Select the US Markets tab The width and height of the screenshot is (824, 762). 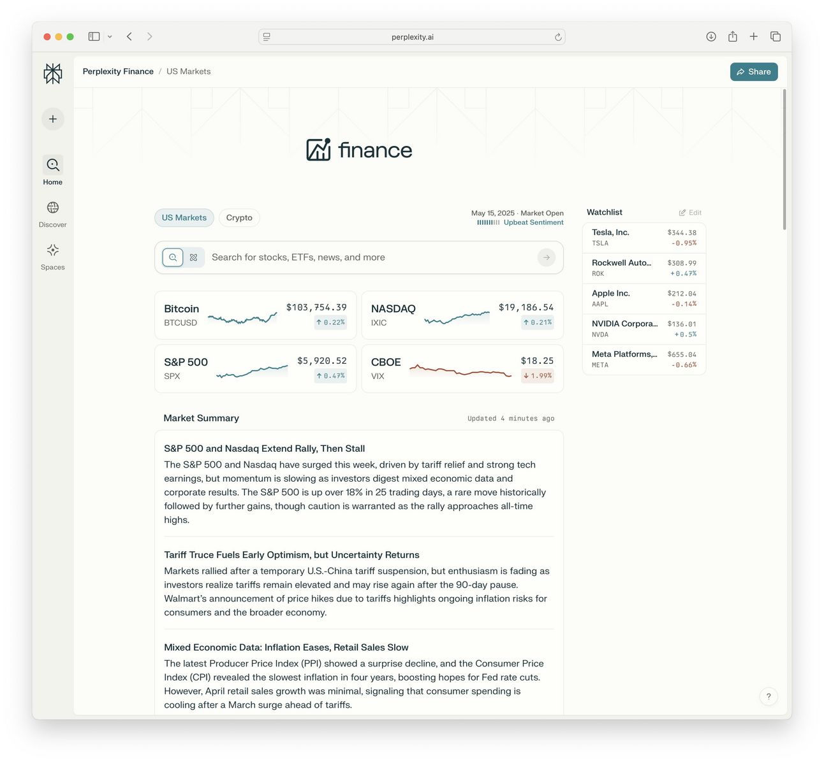[x=184, y=218]
